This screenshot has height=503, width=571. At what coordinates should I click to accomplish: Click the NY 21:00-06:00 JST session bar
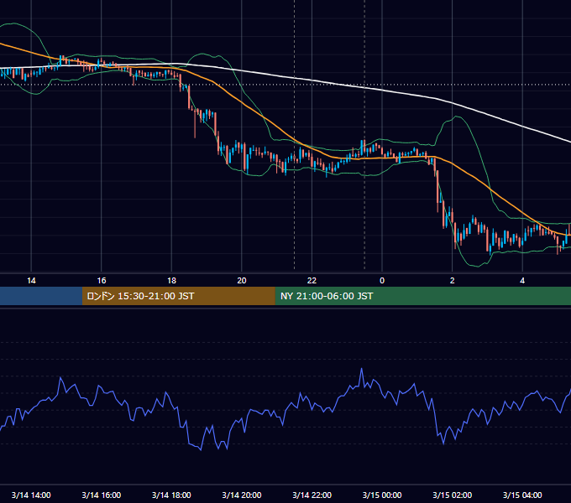[422, 296]
